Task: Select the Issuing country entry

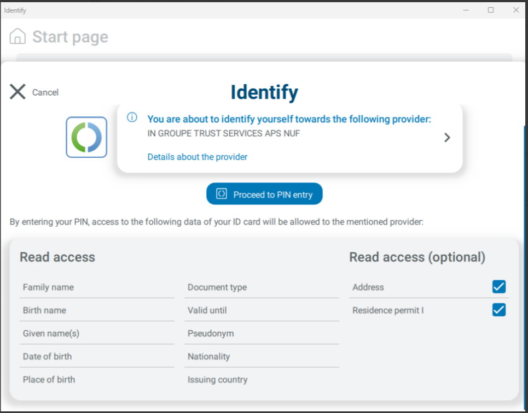Action: click(x=217, y=380)
